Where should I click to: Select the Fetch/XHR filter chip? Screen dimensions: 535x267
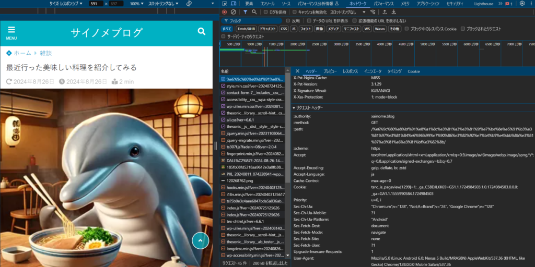246,29
